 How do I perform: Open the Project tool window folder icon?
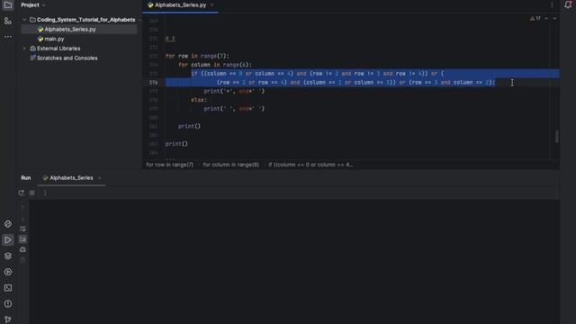8,5
